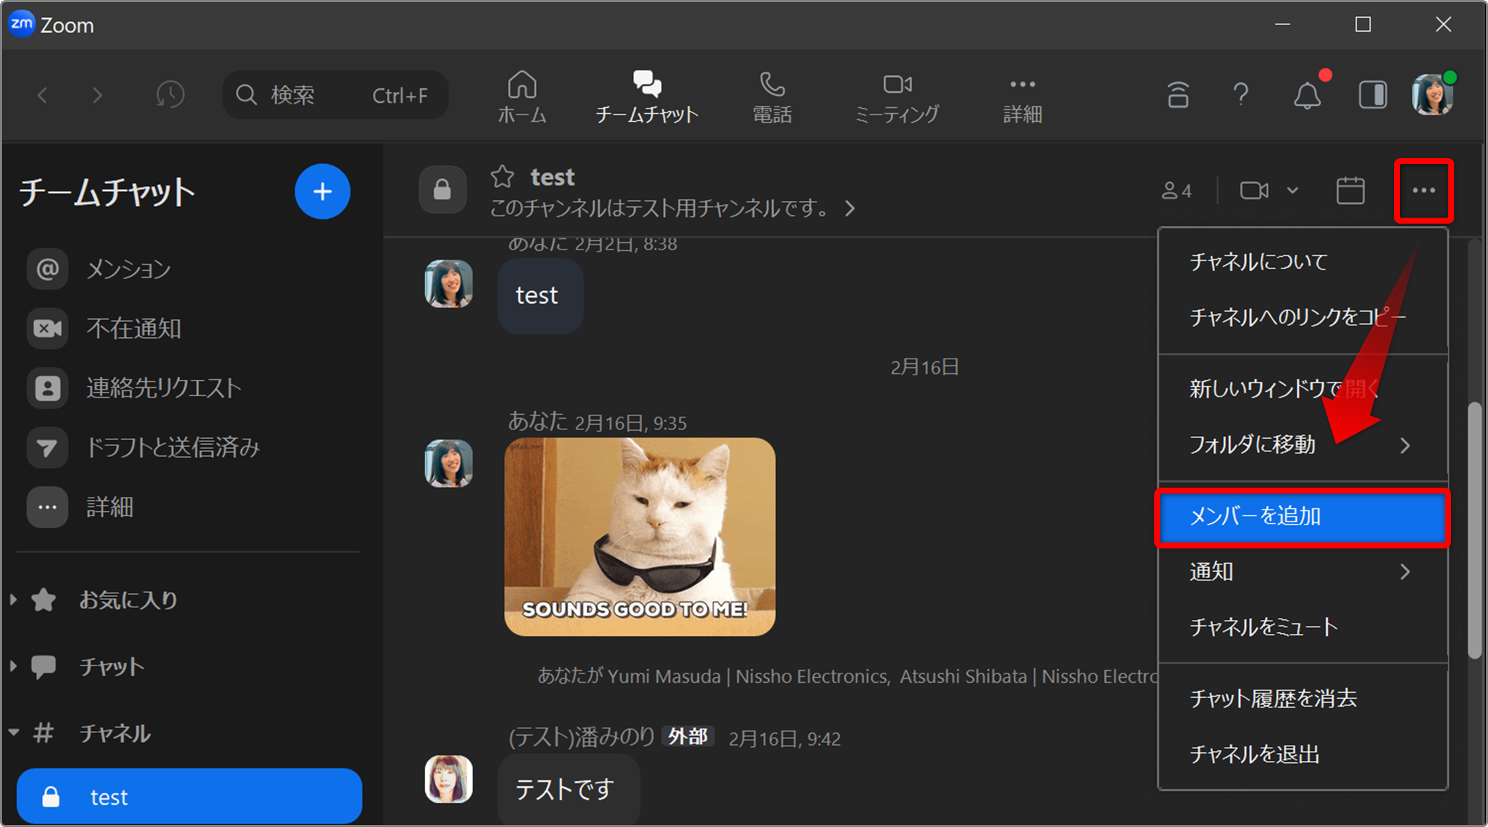The width and height of the screenshot is (1488, 827).
Task: Open the ミーティング tab
Action: (x=897, y=97)
